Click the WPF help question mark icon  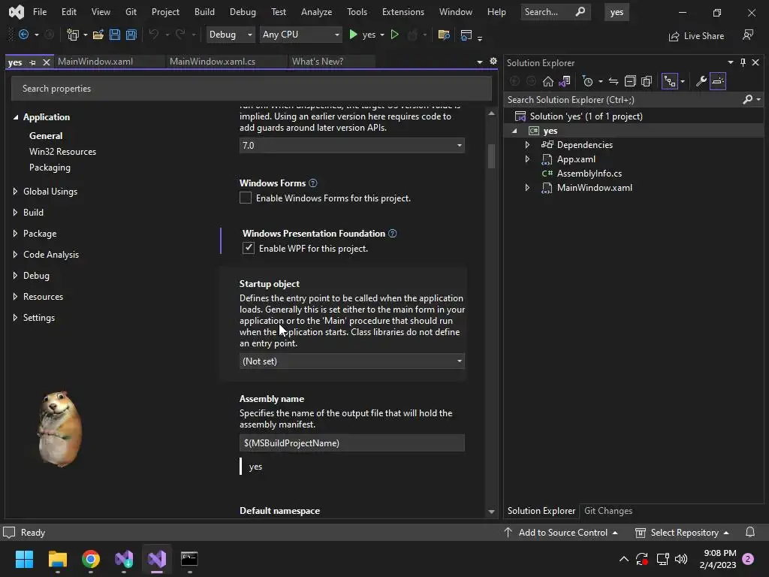click(x=392, y=234)
